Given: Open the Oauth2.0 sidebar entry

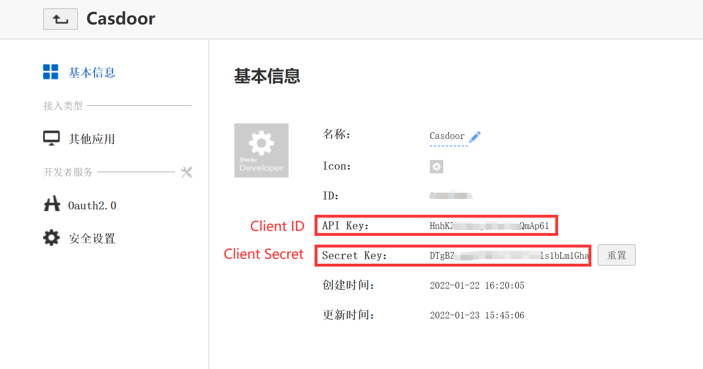Looking at the screenshot, I should pyautogui.click(x=92, y=206).
